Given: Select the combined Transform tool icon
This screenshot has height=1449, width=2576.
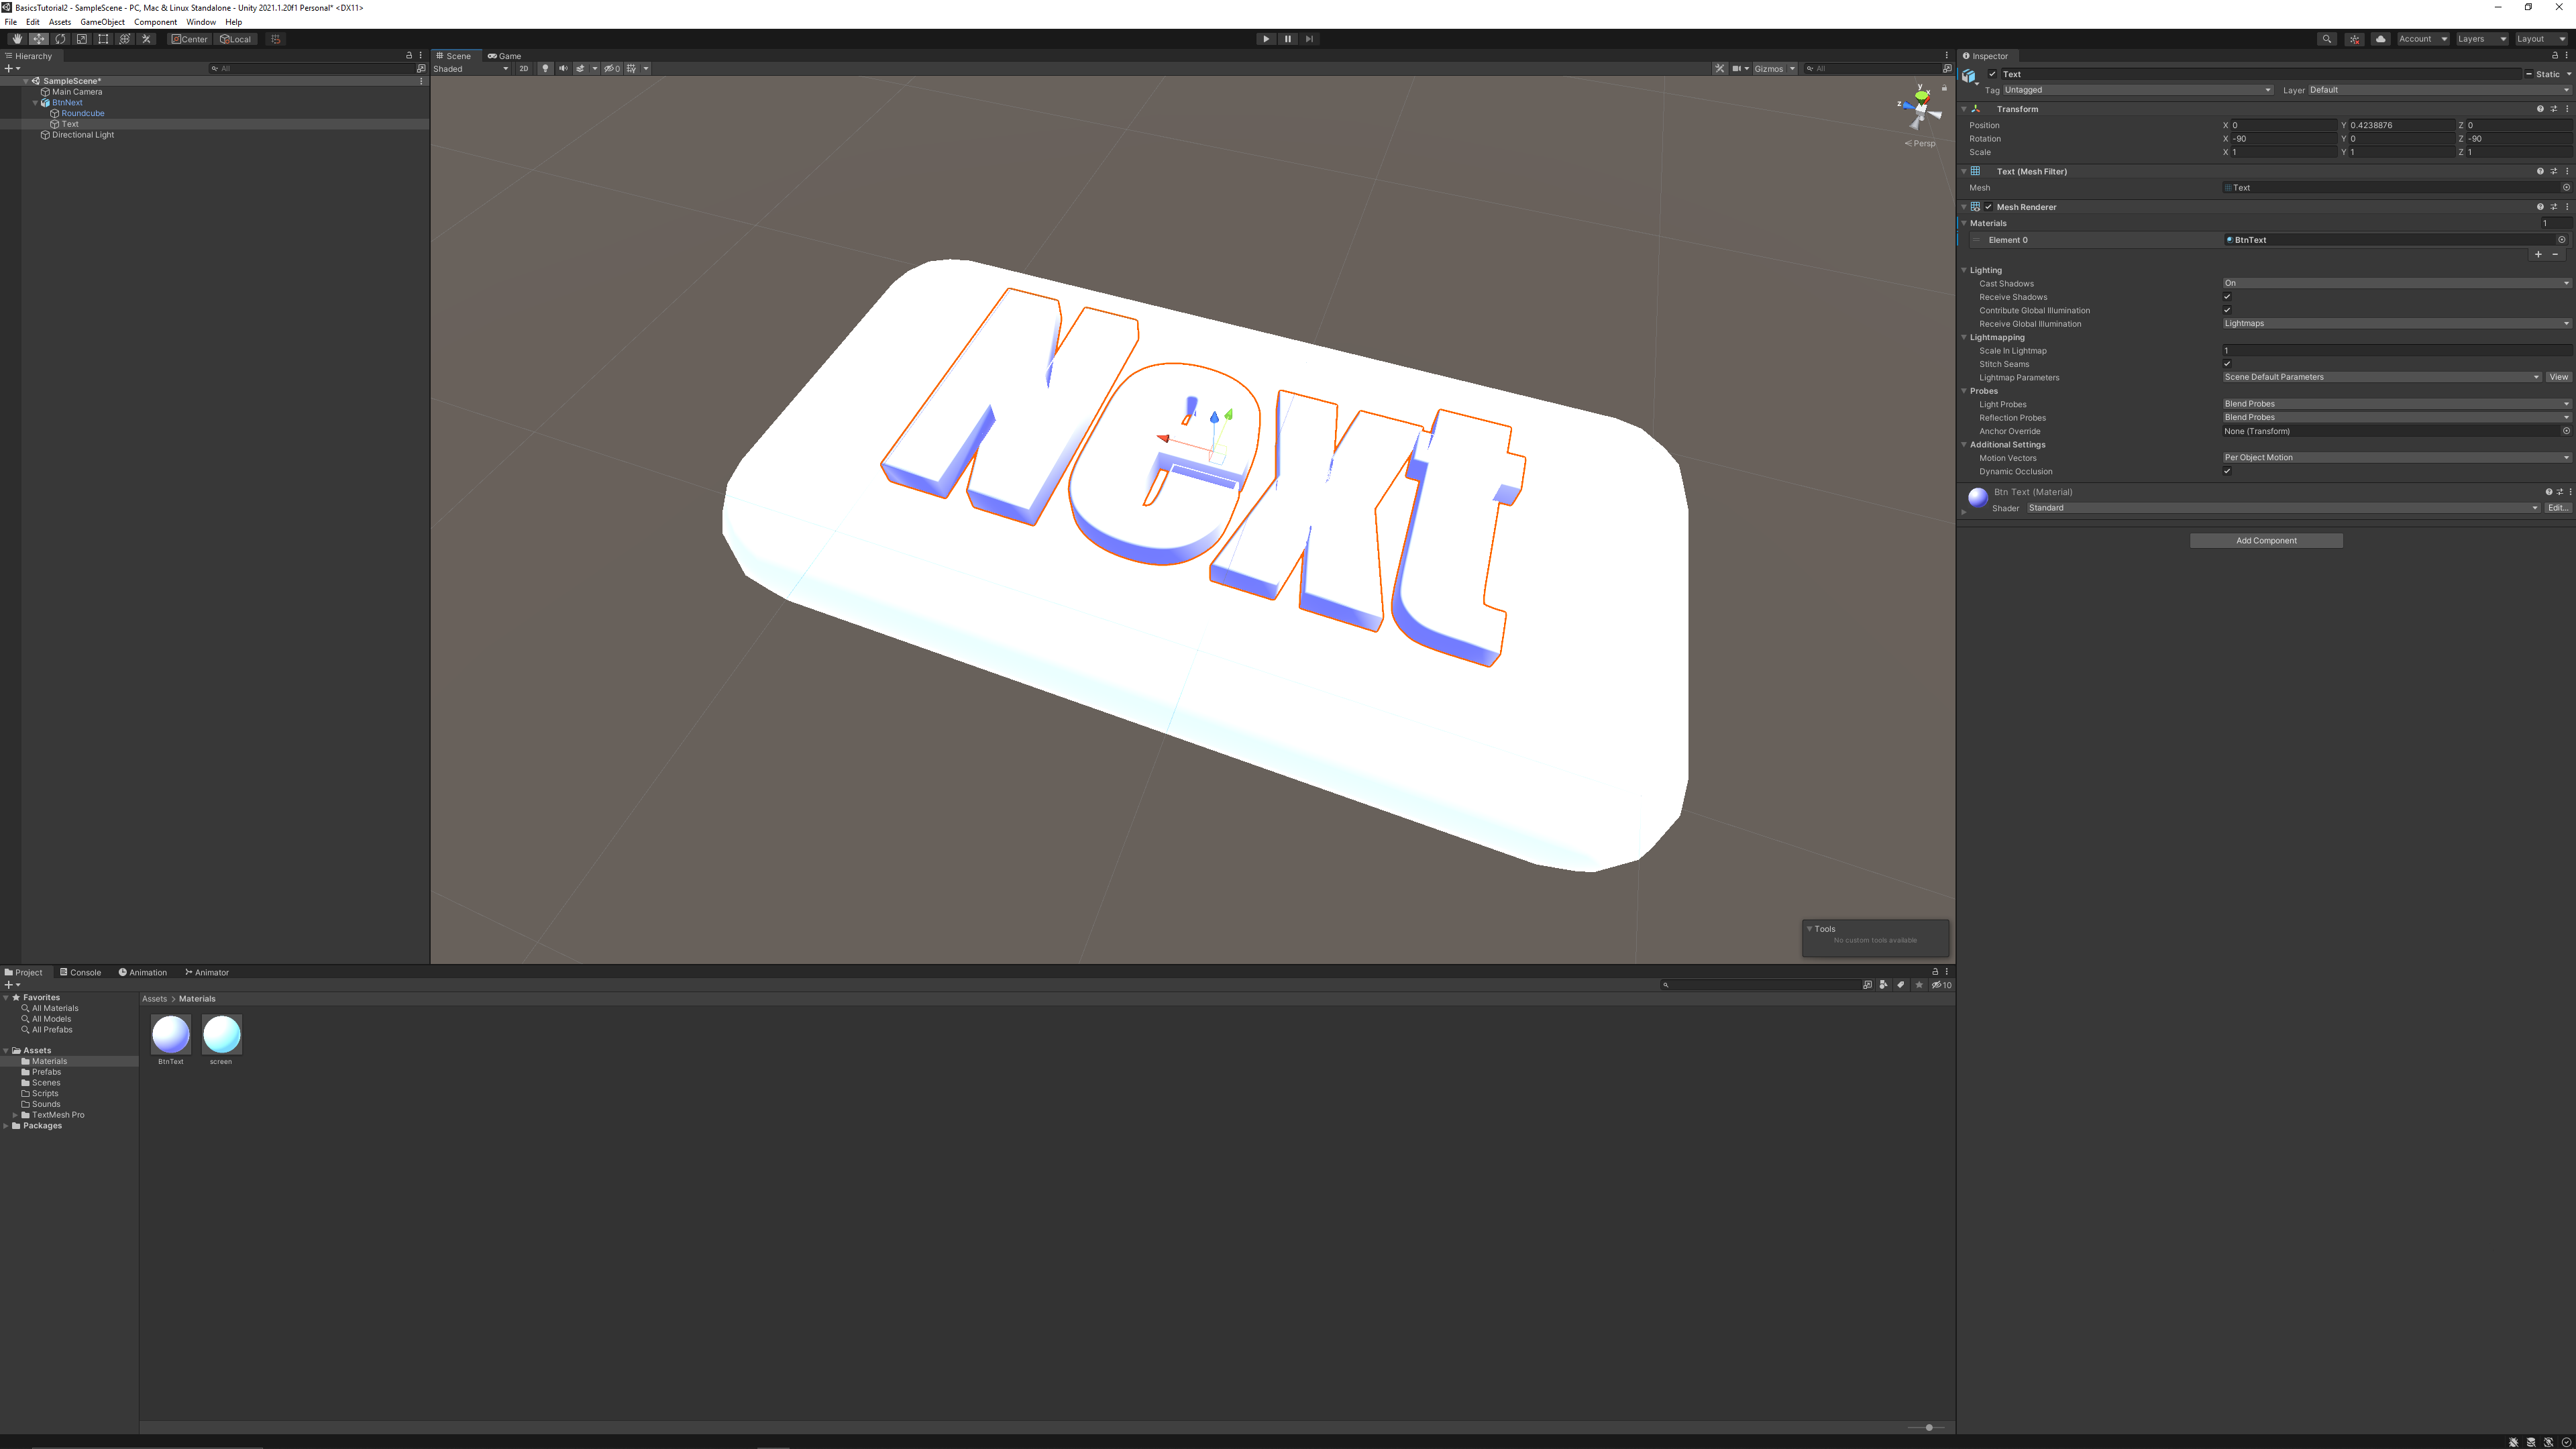Looking at the screenshot, I should point(125,39).
